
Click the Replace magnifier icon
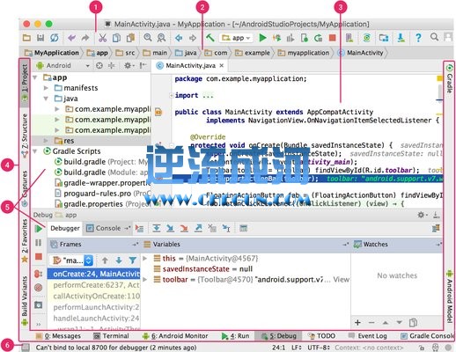click(161, 38)
